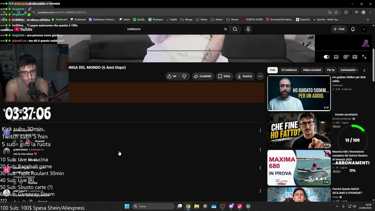Open the Stream bookmarks folder
Screen dimensions: 375x211
click(232, 20)
